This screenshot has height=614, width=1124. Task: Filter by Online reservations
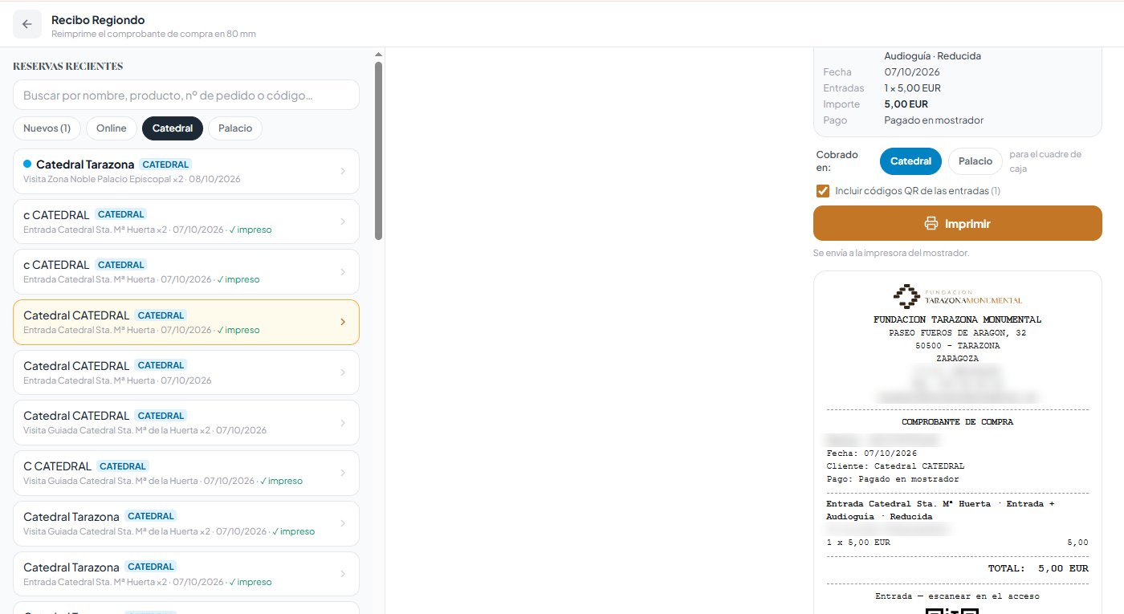(x=112, y=128)
